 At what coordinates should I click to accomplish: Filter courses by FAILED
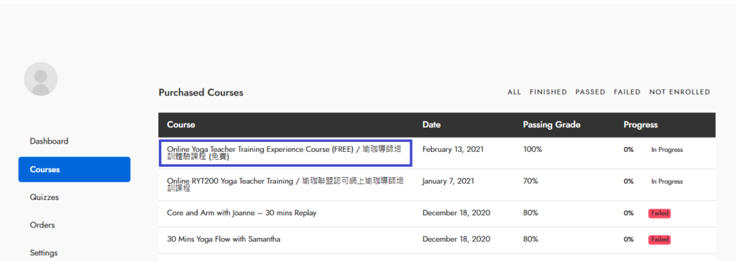point(627,92)
